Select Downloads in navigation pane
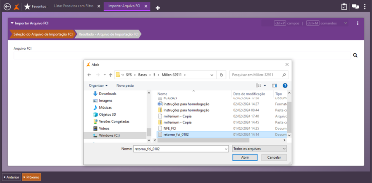The width and height of the screenshot is (372, 183). coord(105,94)
